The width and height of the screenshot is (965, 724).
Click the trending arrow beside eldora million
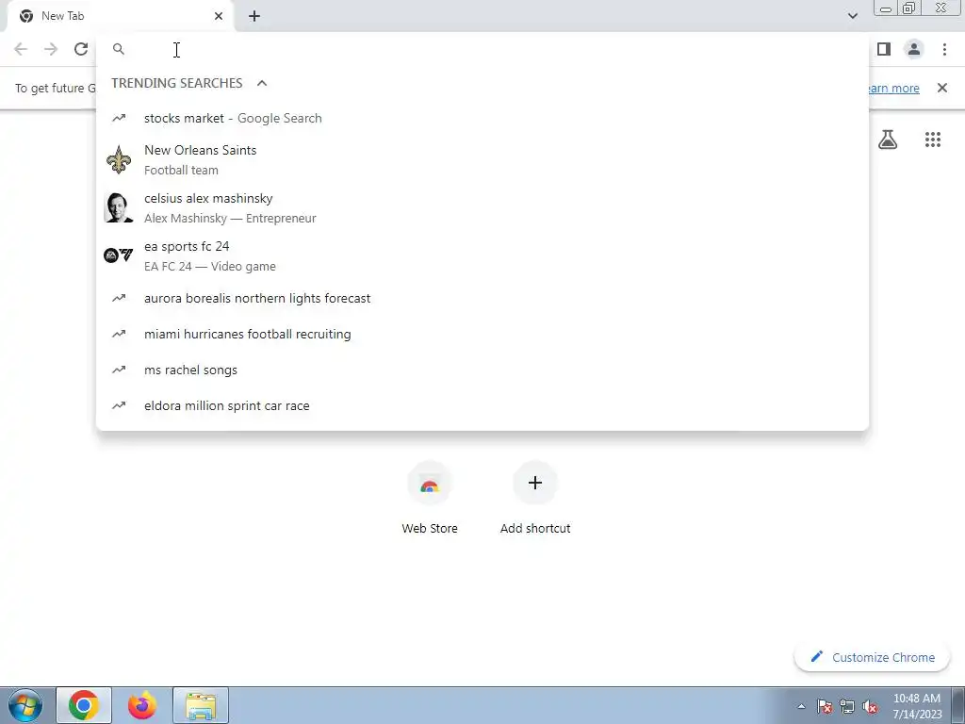[x=119, y=405]
